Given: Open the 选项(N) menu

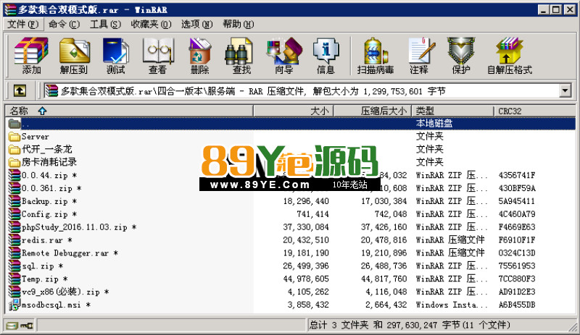Looking at the screenshot, I should pyautogui.click(x=196, y=25).
